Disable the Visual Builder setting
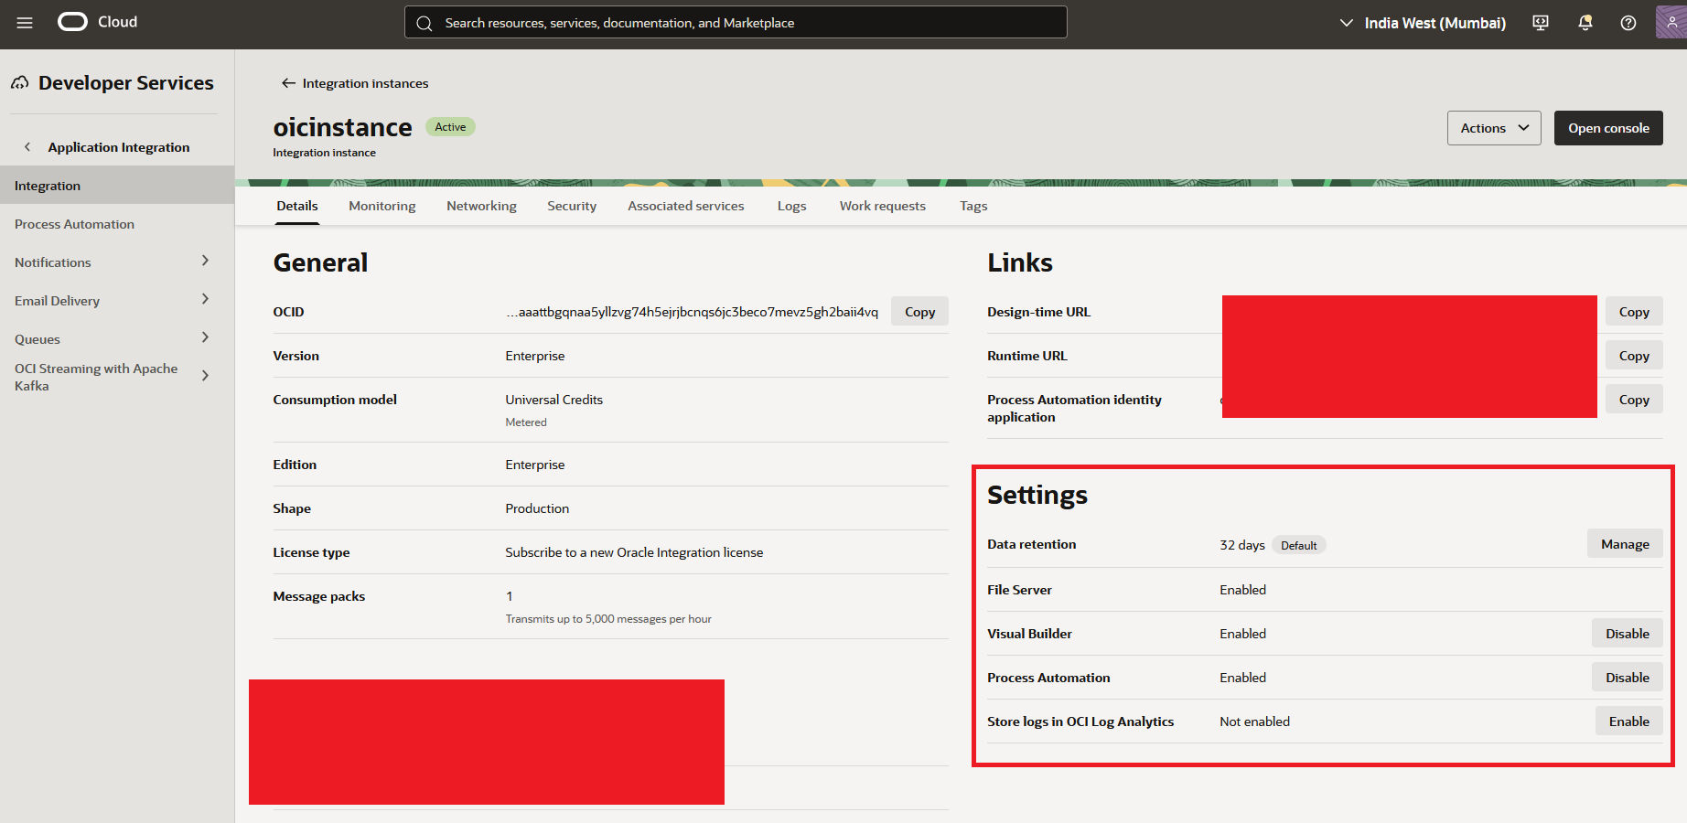1687x823 pixels. click(x=1627, y=634)
